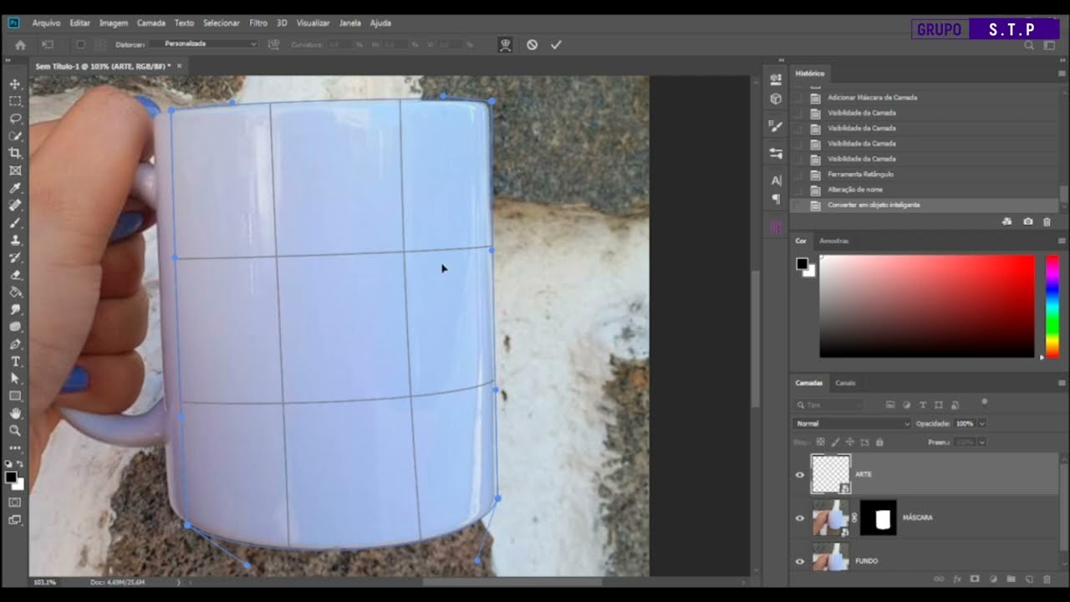Select the Crop tool
This screenshot has height=602, width=1070.
15,153
